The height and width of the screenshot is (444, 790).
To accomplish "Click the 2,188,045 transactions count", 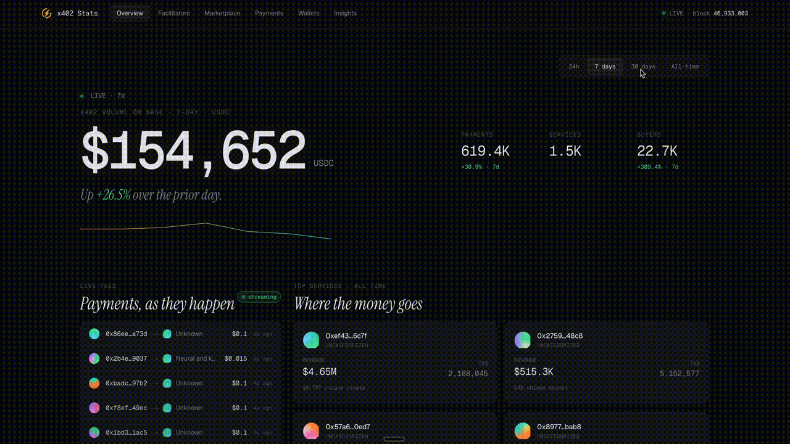I will (468, 374).
